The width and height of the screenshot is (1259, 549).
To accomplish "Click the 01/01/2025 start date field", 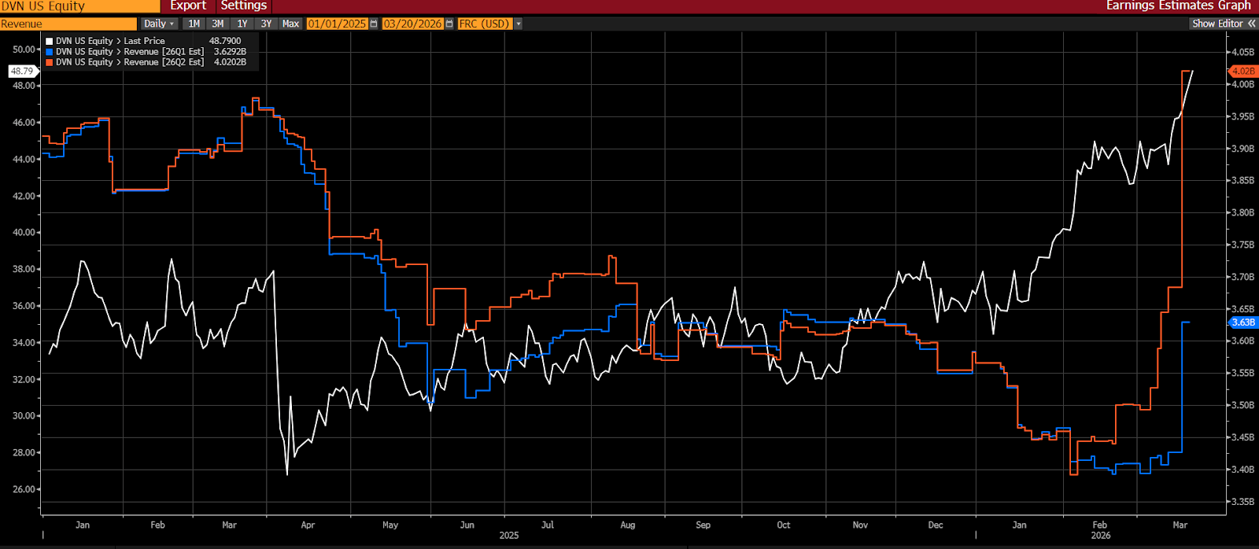I will tap(337, 24).
